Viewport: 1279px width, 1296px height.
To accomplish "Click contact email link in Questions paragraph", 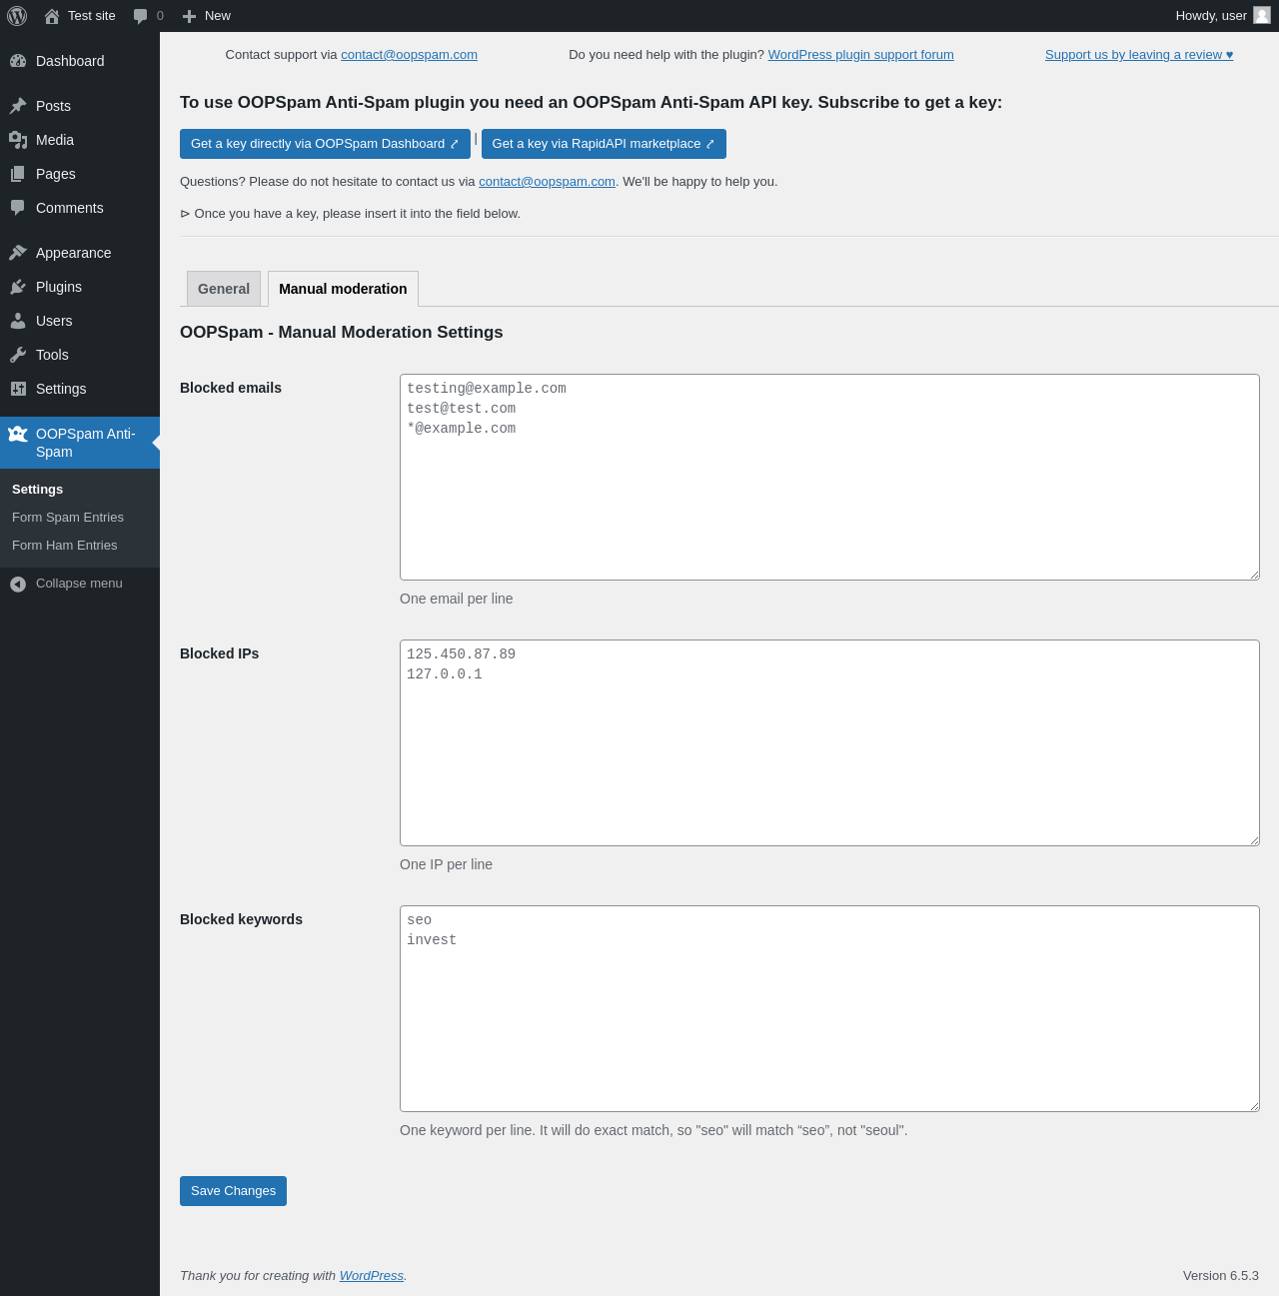I will 547,182.
